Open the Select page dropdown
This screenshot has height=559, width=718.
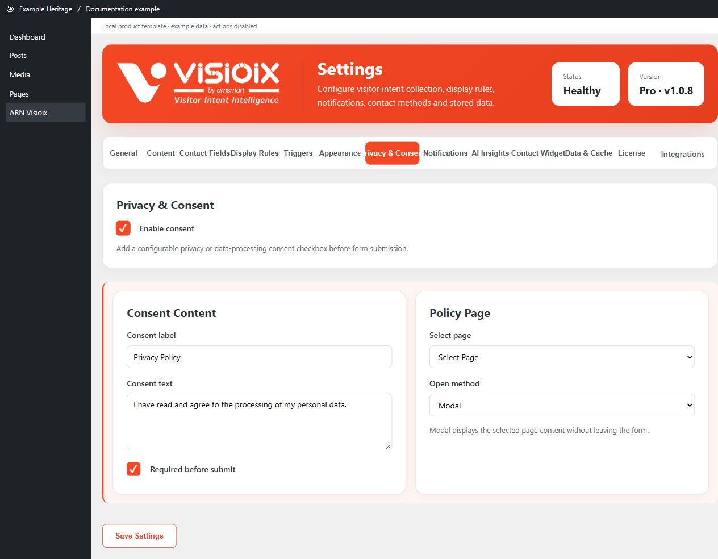[562, 357]
